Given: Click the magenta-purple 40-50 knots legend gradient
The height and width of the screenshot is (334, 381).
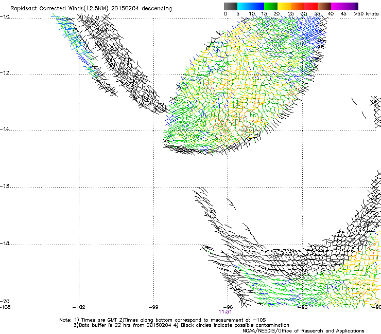Looking at the screenshot, I should pos(344,6).
